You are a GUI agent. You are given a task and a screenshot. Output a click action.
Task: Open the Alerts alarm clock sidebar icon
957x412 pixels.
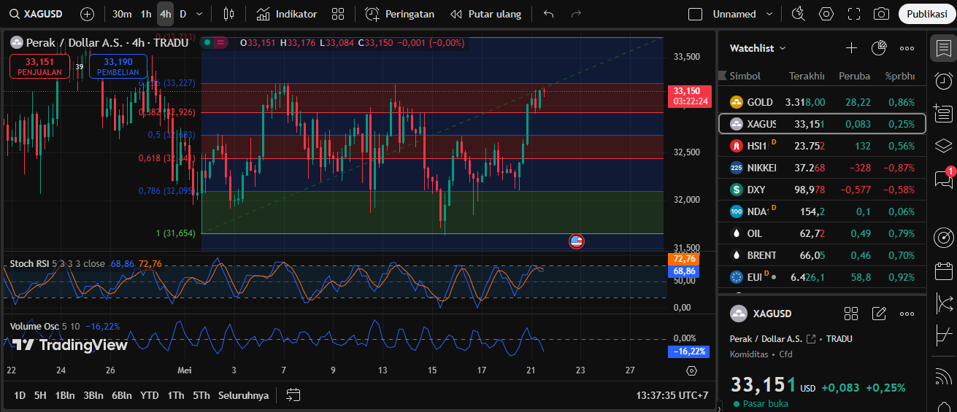click(x=943, y=80)
